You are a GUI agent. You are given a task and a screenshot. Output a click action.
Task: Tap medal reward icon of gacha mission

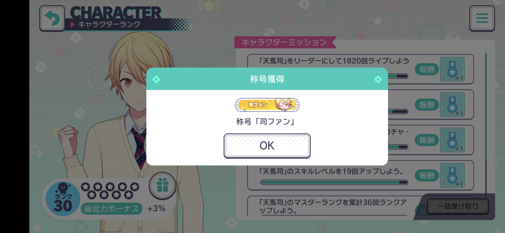[x=452, y=140]
